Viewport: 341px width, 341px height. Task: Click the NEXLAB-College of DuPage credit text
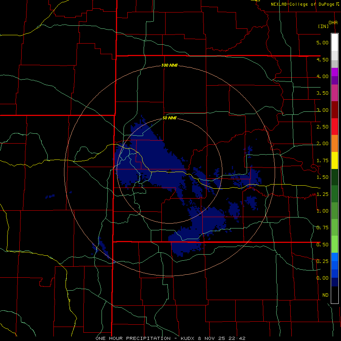[x=302, y=4]
